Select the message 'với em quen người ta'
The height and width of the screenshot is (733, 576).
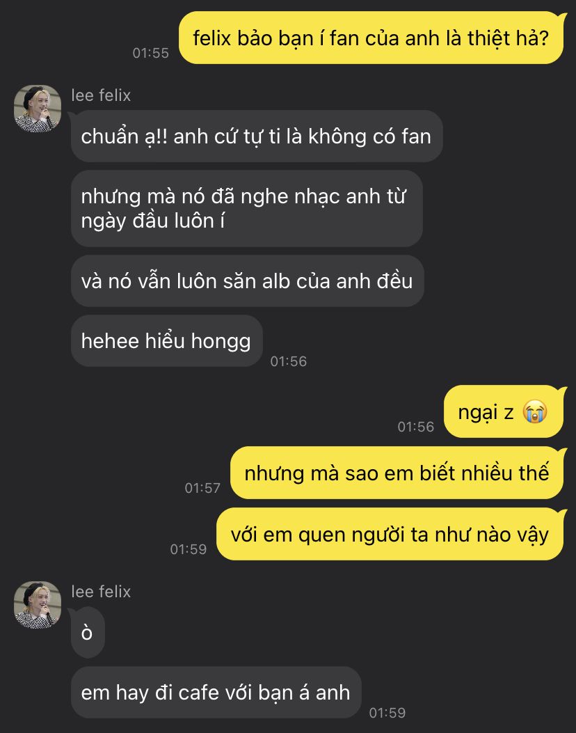(x=390, y=534)
